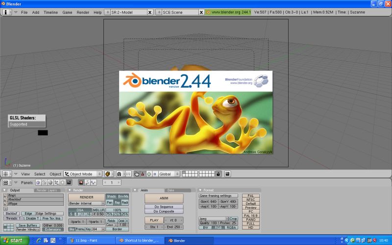Open the Add menu
Image resolution: width=392 pixels, height=245 pixels.
click(35, 12)
